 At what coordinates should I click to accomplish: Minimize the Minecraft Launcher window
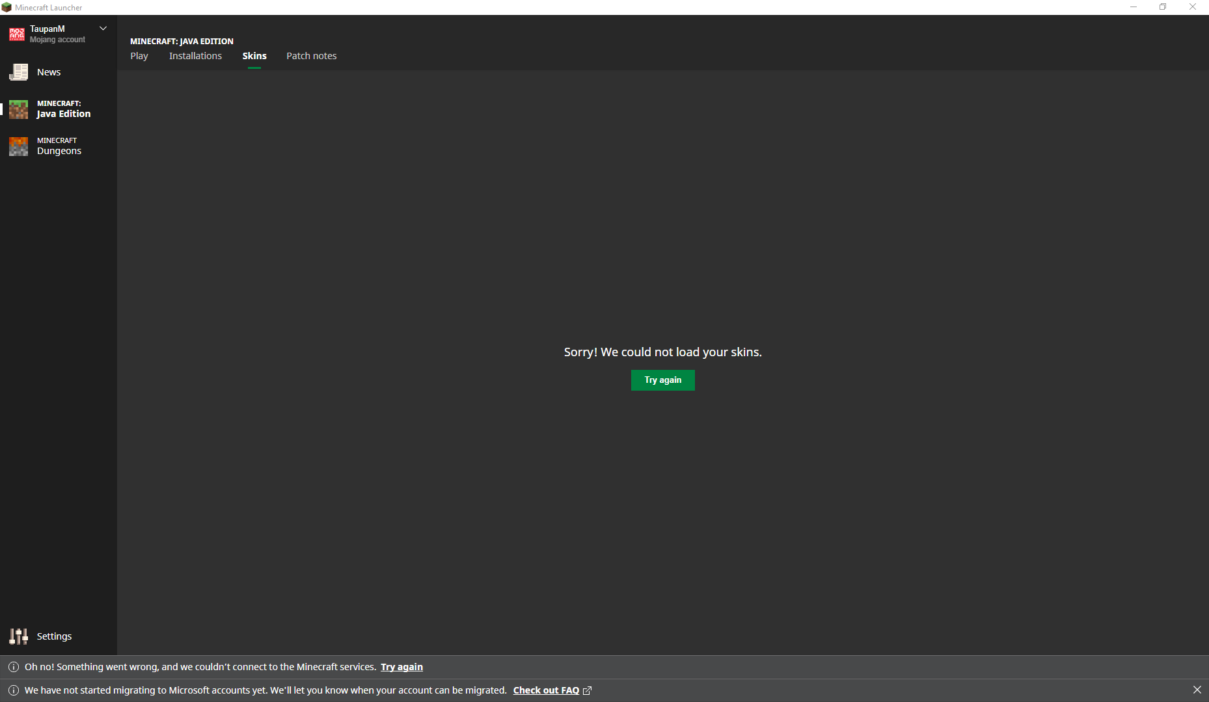pyautogui.click(x=1134, y=7)
